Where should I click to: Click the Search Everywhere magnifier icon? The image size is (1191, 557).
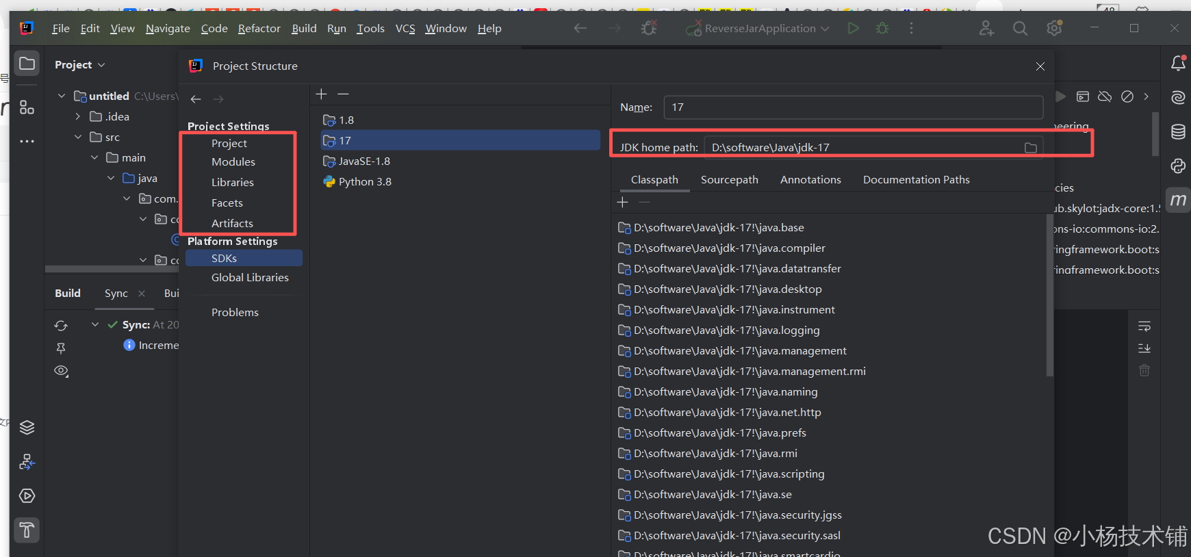point(1020,28)
